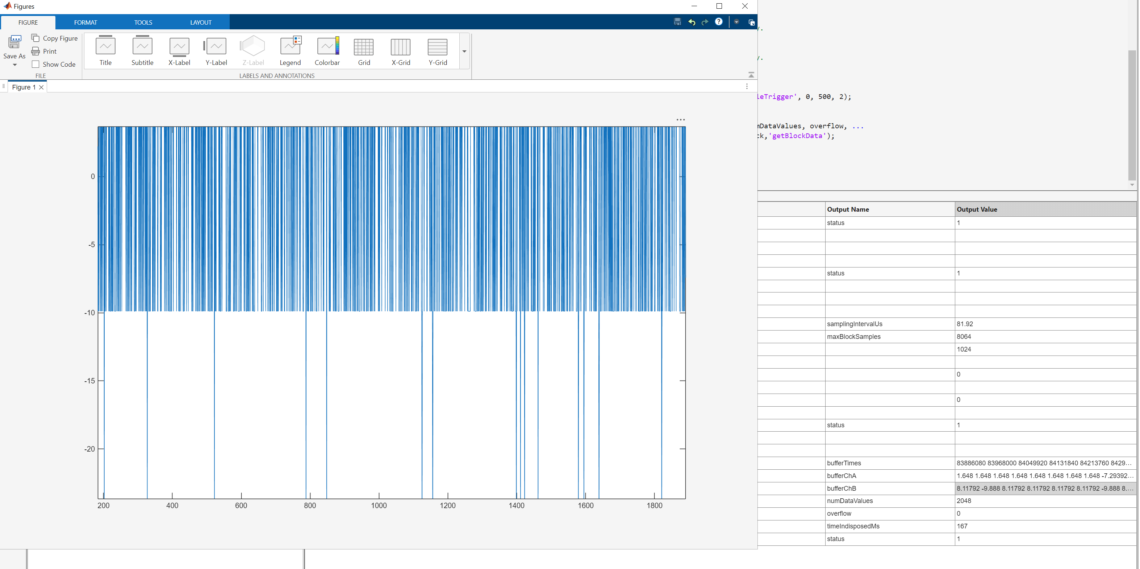Image resolution: width=1140 pixels, height=569 pixels.
Task: Click the undo arrow in toolbar
Action: pos(691,22)
